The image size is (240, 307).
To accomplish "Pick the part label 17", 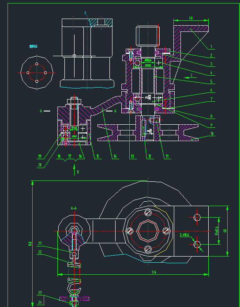I will point(70,157).
